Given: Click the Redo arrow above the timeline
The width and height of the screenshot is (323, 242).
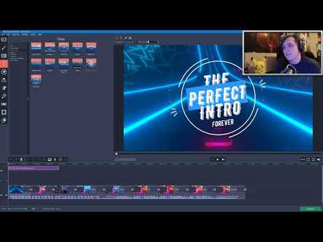Looking at the screenshot, I should (16, 159).
